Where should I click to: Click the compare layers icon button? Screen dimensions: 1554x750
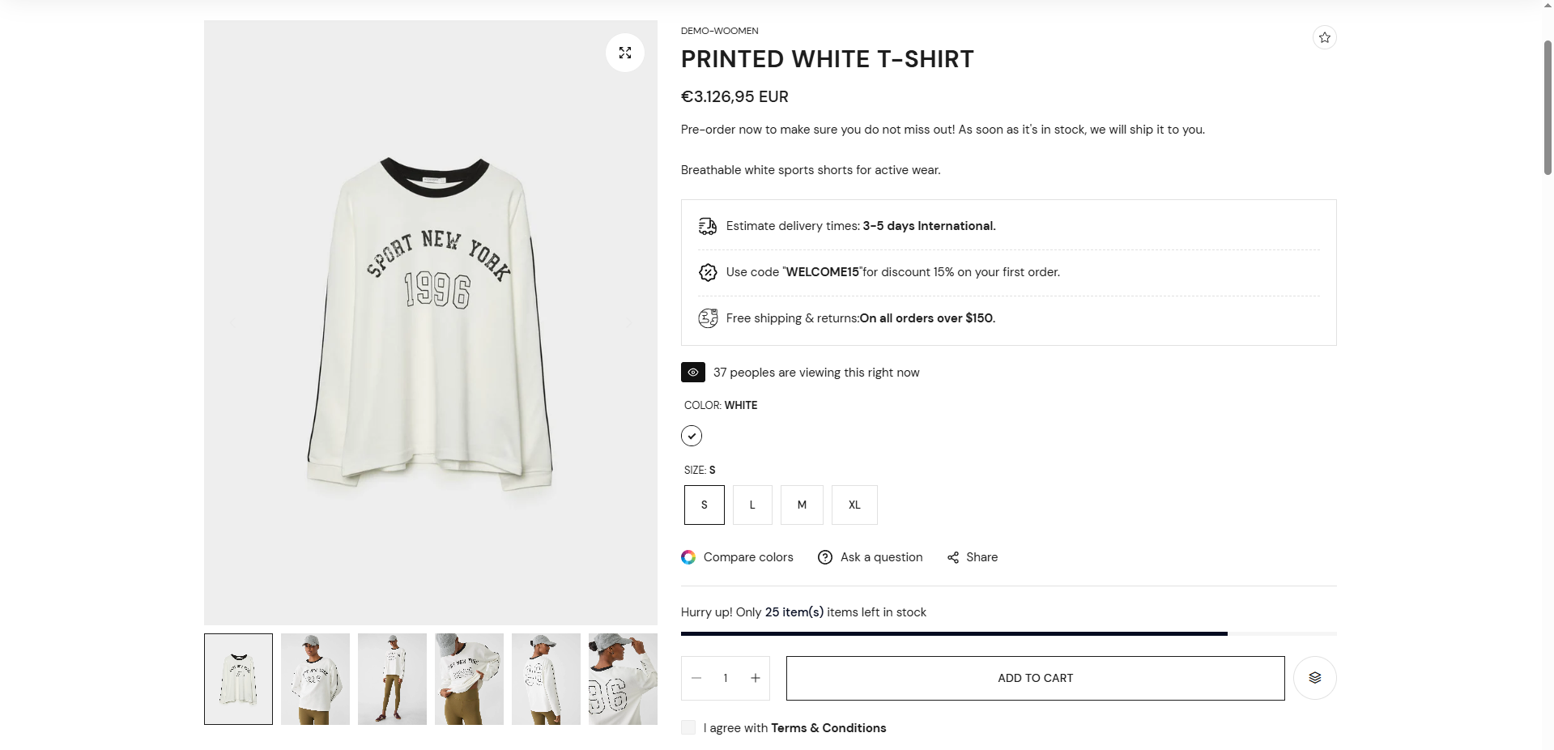pyautogui.click(x=1314, y=678)
